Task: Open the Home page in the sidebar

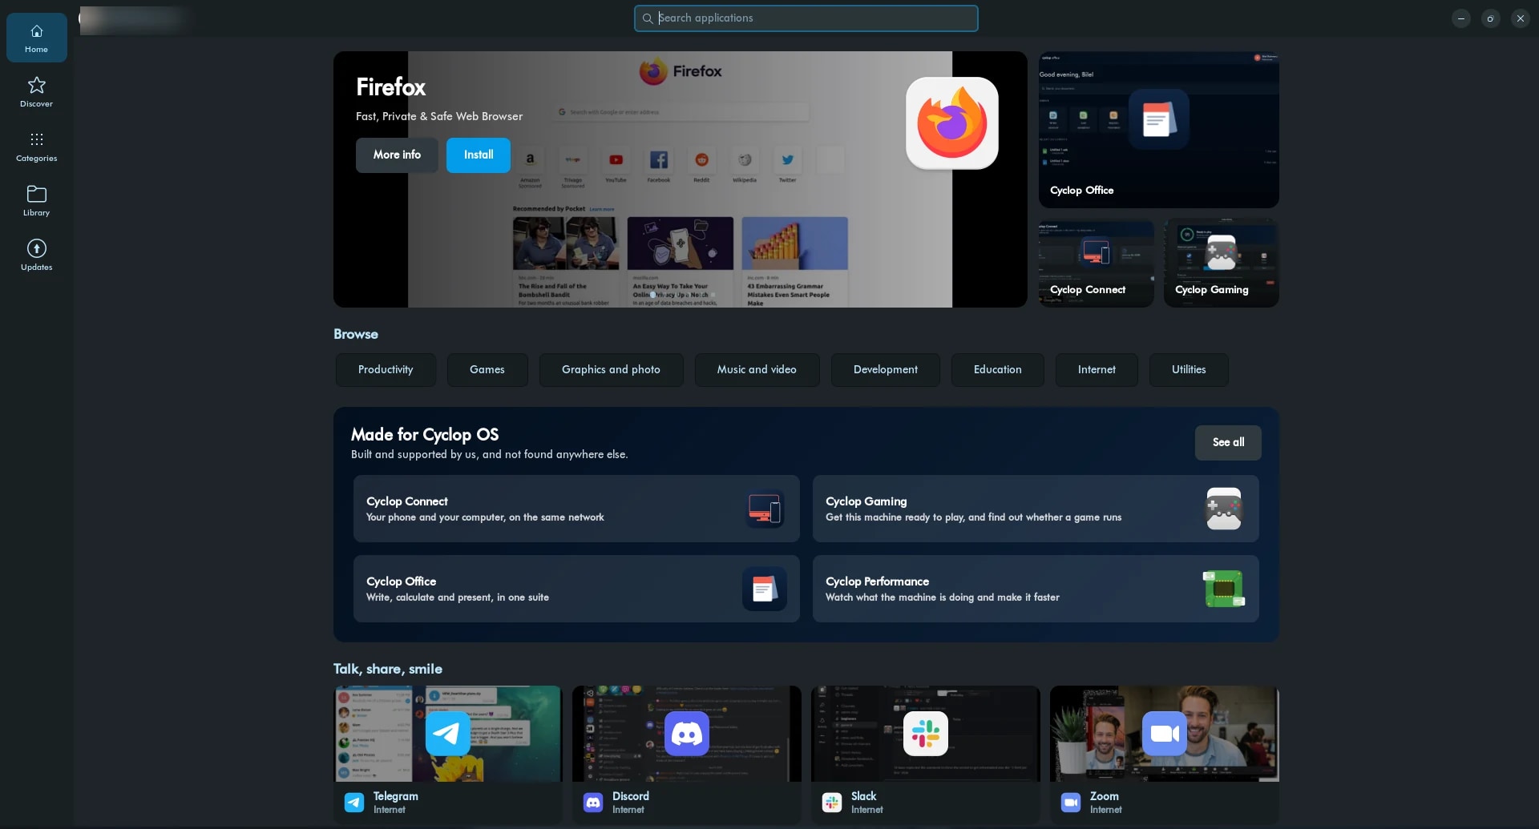Action: tap(36, 38)
